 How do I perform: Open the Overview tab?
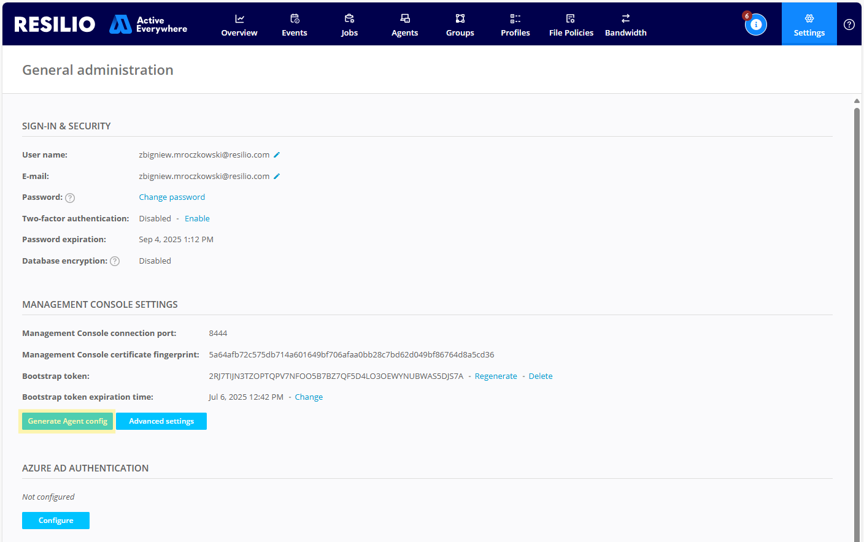pos(239,25)
